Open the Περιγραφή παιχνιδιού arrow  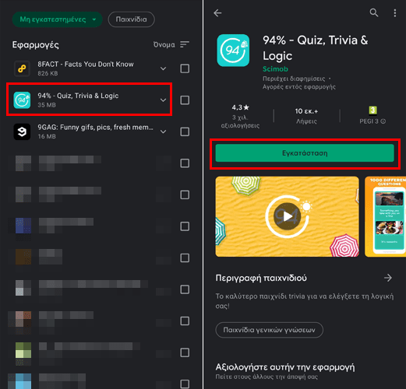click(388, 278)
